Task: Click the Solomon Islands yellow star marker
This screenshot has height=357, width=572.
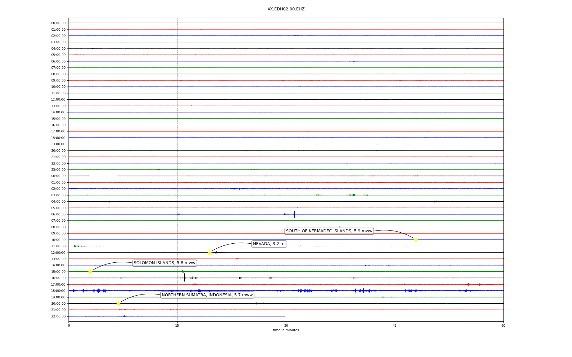Action: point(90,272)
